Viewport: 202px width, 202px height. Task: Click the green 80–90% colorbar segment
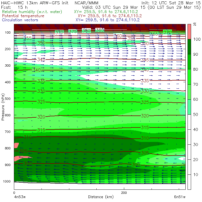(x=189, y=62)
